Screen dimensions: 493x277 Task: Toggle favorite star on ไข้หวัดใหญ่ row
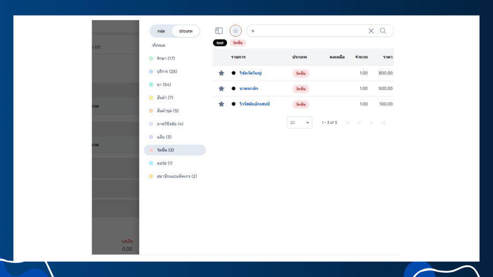pyautogui.click(x=221, y=73)
